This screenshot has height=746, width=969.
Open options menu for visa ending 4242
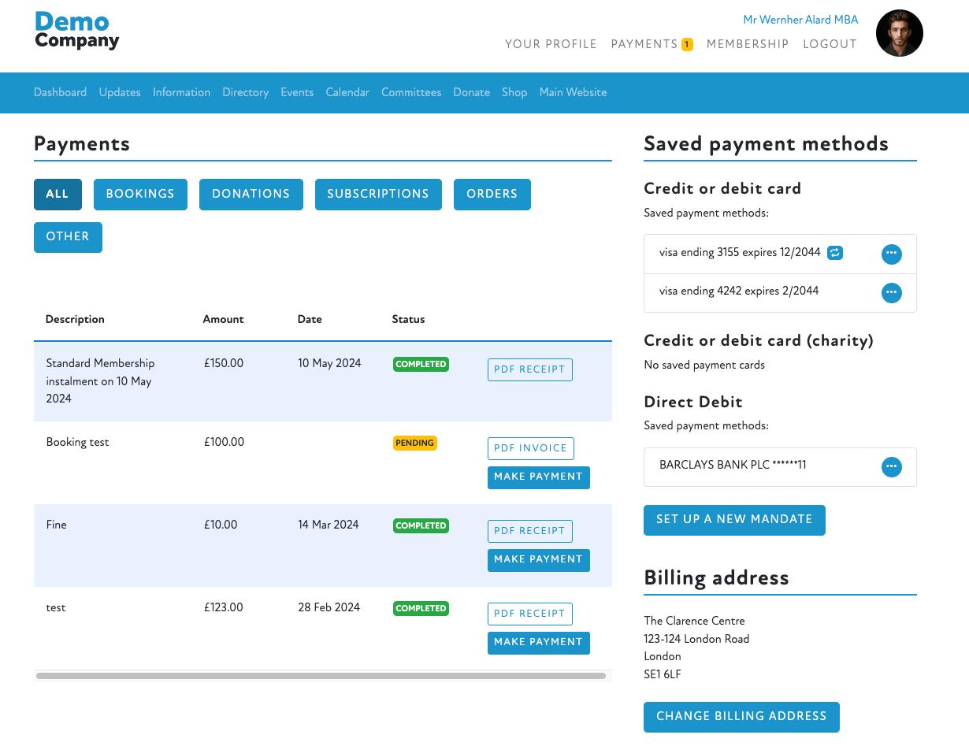891,292
